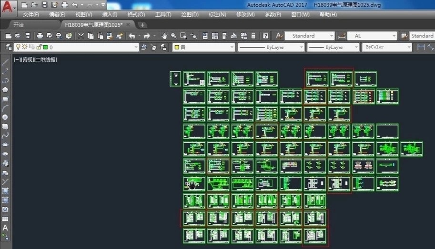Expand the undo history arrow in quick access
435x249 pixels.
click(x=82, y=5)
